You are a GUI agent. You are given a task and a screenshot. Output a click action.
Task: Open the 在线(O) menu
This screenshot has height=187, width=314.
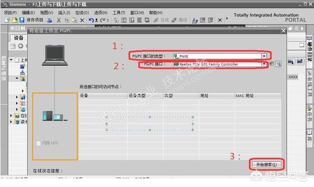(82, 13)
